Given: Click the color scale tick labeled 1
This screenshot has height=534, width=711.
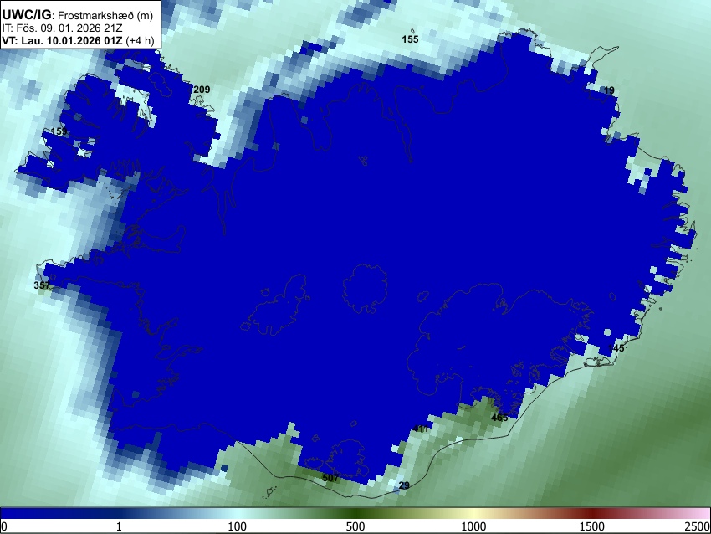Looking at the screenshot, I should [x=119, y=526].
